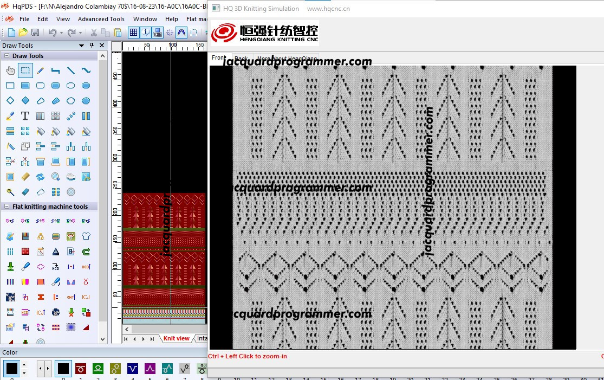This screenshot has height=380, width=604.
Task: Select color 1 dark red stitch swatch
Action: pos(81,369)
